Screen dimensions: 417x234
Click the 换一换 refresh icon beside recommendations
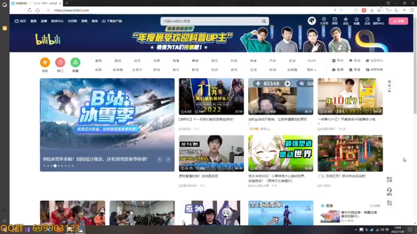[389, 86]
